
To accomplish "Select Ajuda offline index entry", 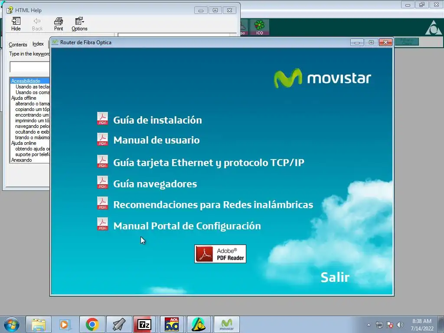I will click(23, 98).
